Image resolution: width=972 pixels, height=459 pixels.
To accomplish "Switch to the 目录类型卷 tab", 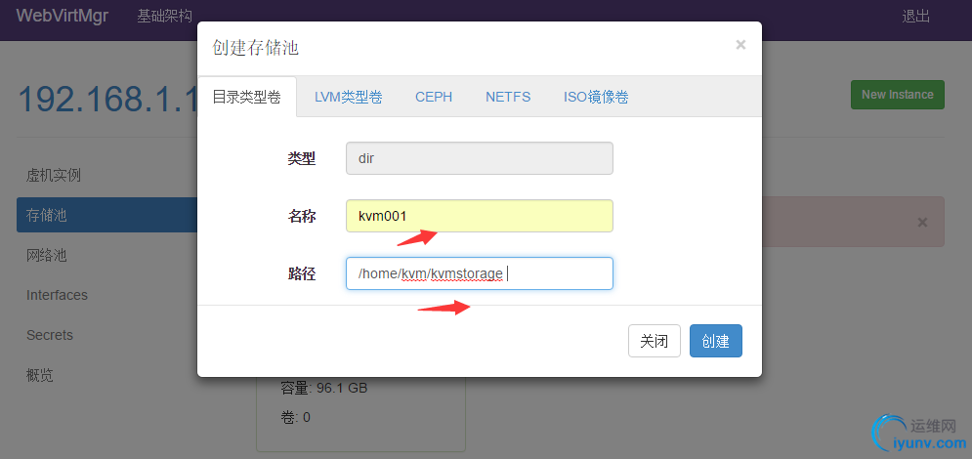I will (x=246, y=97).
